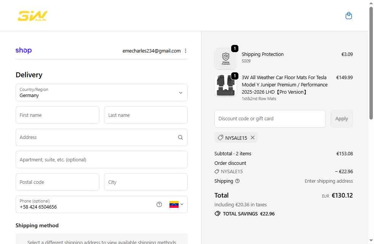
Task: Open the phone number help icon
Action: pyautogui.click(x=159, y=204)
